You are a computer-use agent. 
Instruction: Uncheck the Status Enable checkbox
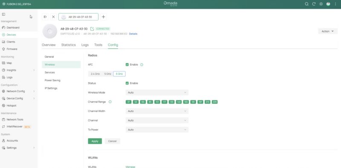point(127,83)
